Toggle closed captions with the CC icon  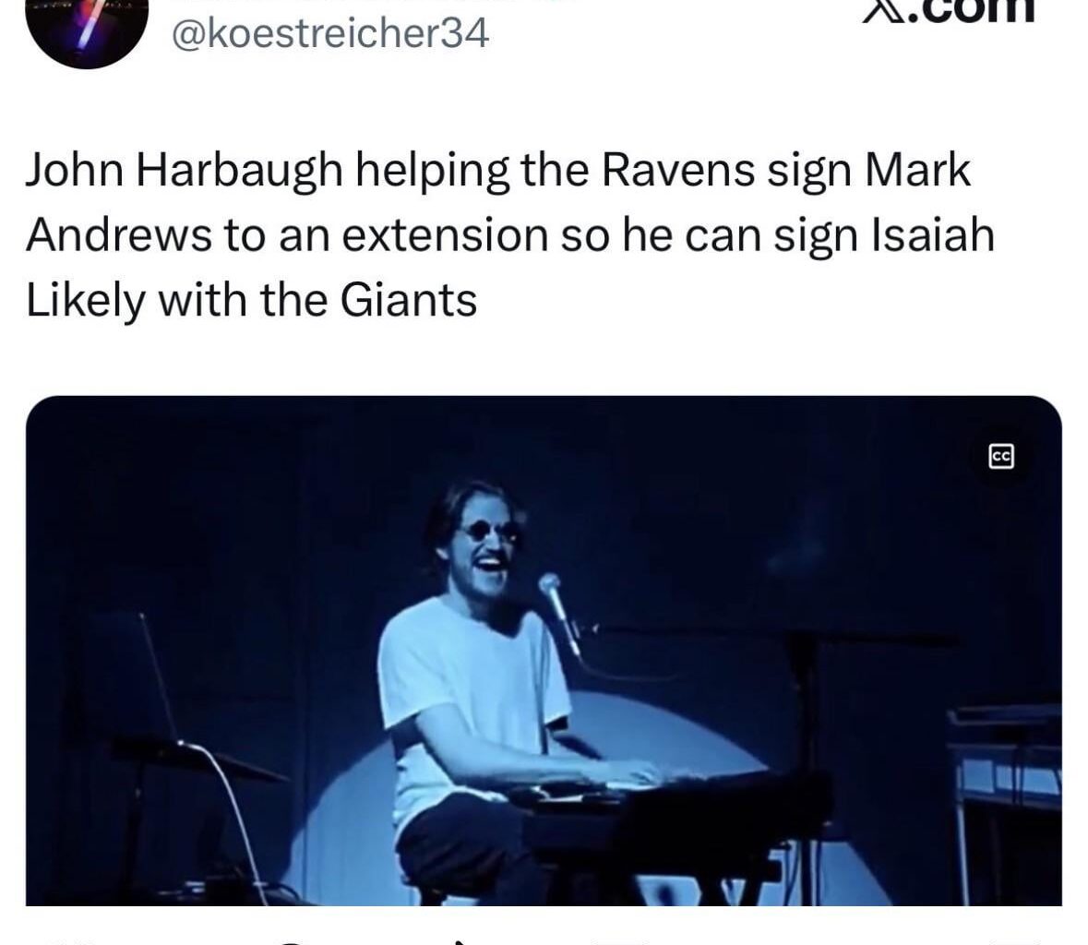point(1000,457)
